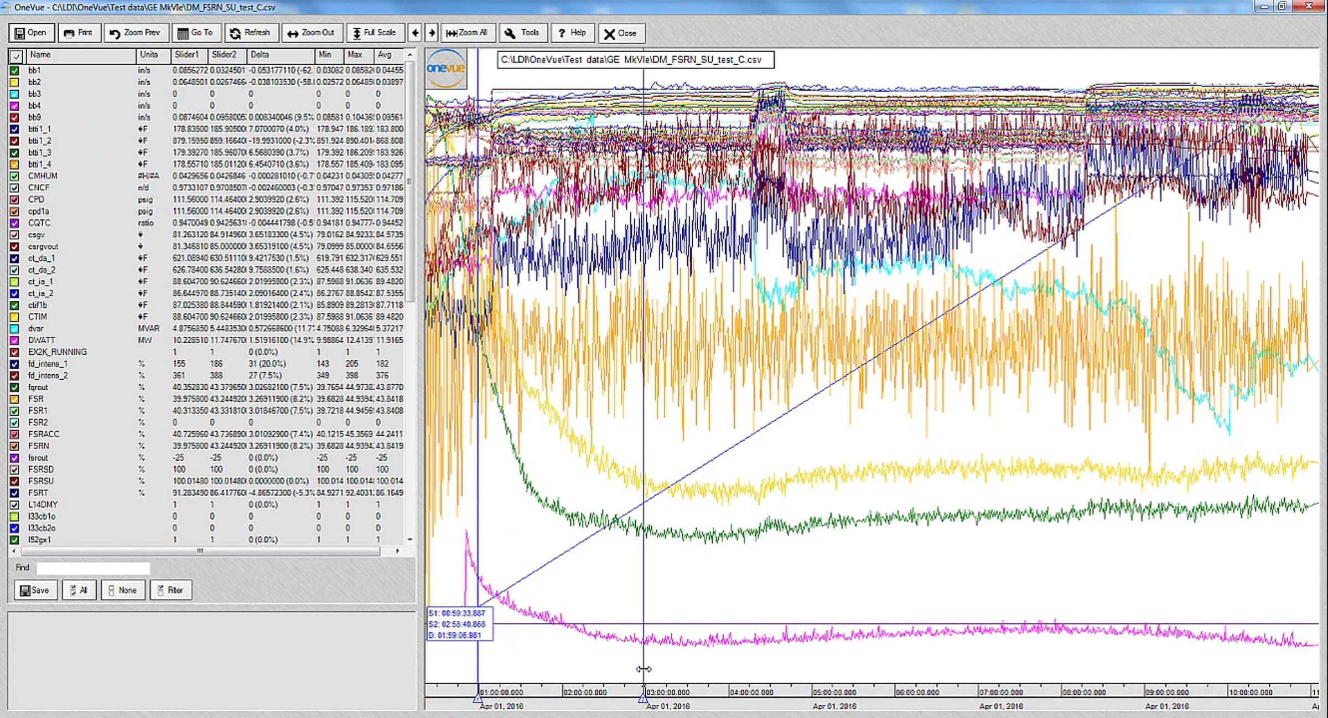Click the Slider1 column header

[189, 55]
